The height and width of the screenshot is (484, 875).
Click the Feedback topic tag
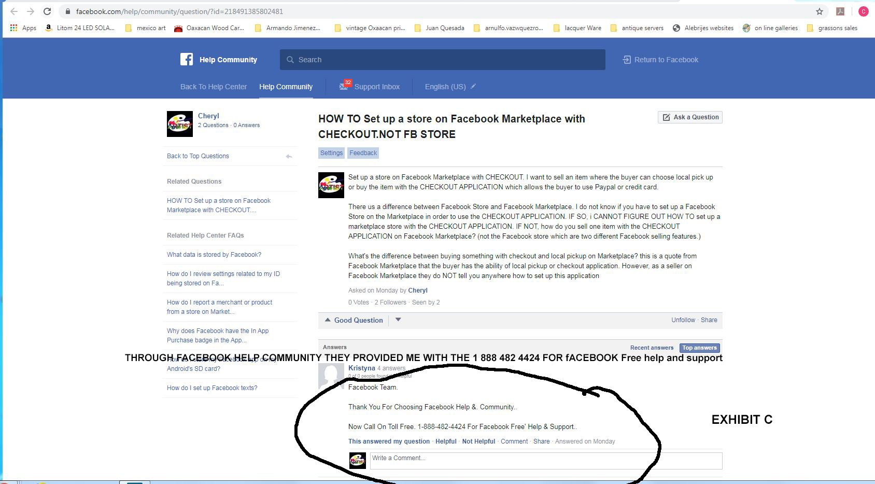click(x=363, y=153)
